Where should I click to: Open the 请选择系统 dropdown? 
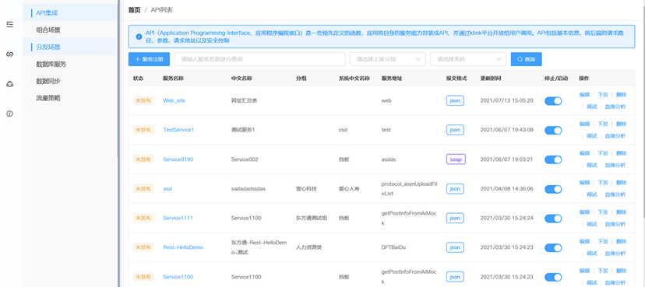click(x=468, y=59)
